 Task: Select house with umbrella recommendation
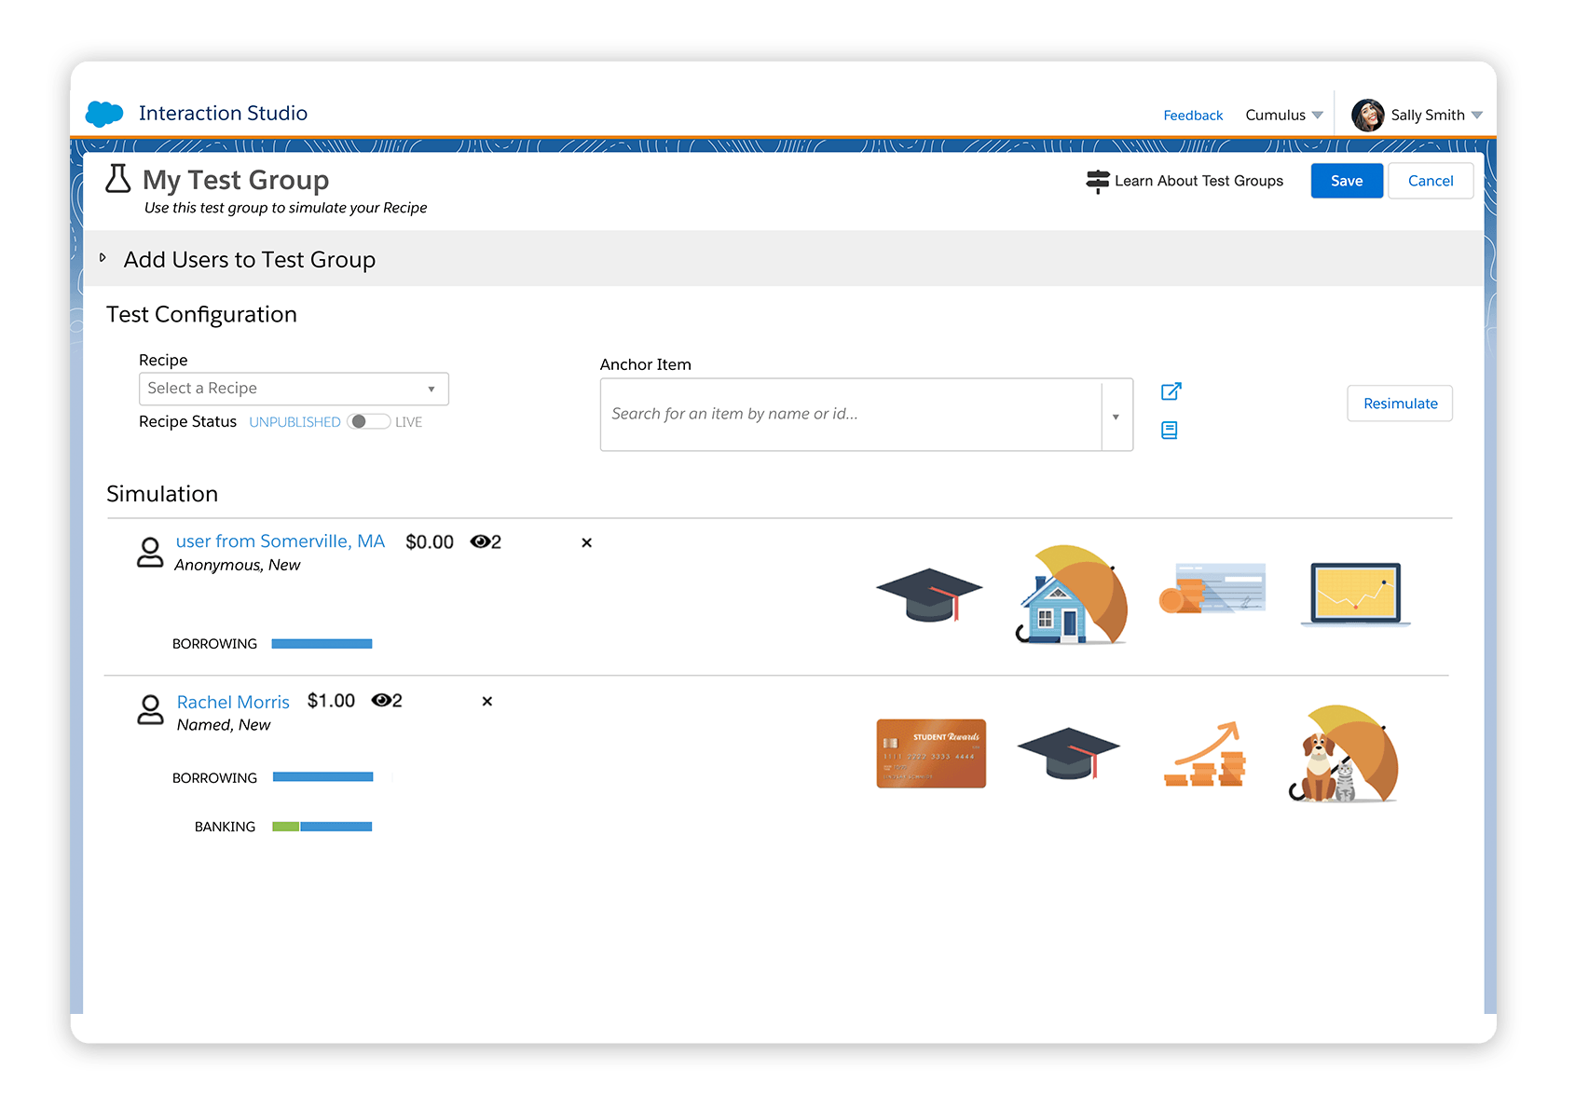1072,596
